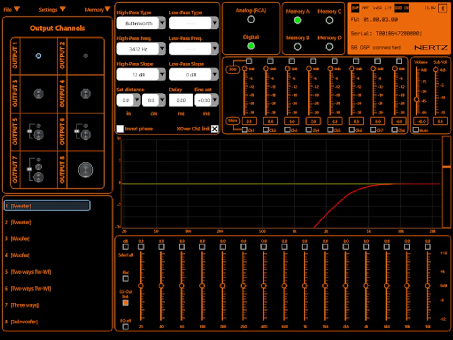The height and width of the screenshot is (340, 453).
Task: Open Low-Pass Freq. dropdown
Action: 215,49
